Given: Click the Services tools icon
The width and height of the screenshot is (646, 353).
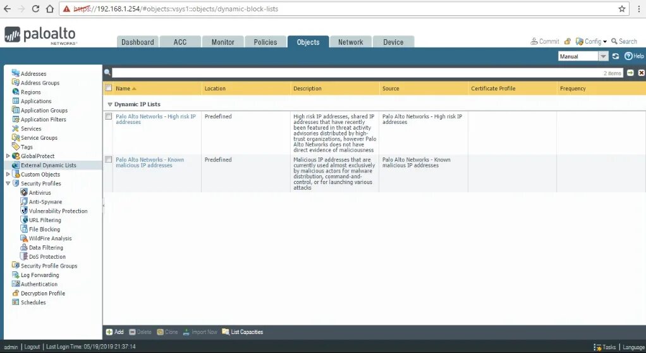Looking at the screenshot, I should [16, 128].
